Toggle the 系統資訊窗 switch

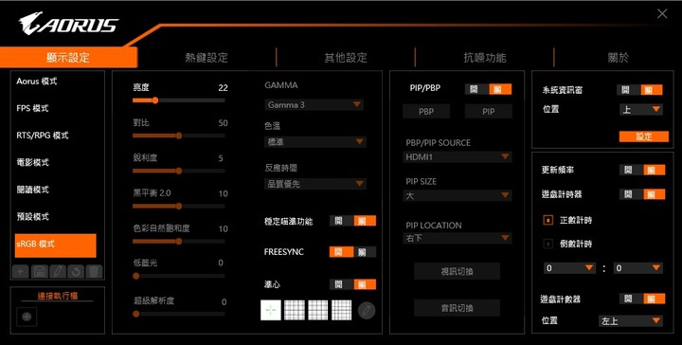click(639, 90)
